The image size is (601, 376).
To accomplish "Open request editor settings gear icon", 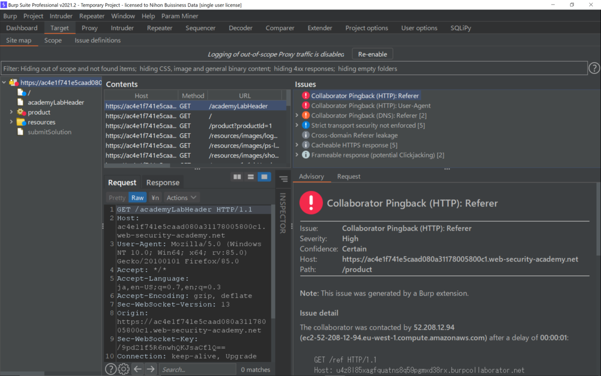I will click(x=124, y=369).
